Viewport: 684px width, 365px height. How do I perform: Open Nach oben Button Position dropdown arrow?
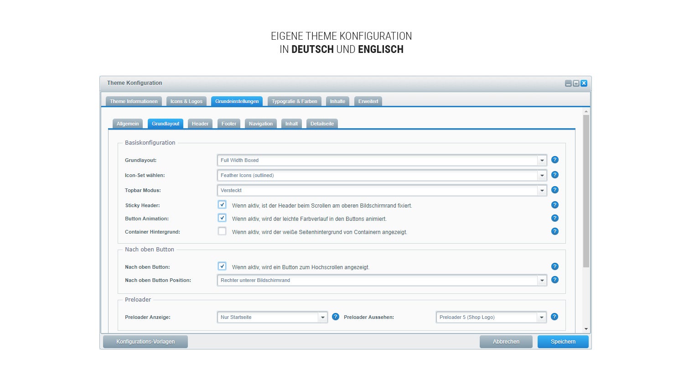coord(542,280)
